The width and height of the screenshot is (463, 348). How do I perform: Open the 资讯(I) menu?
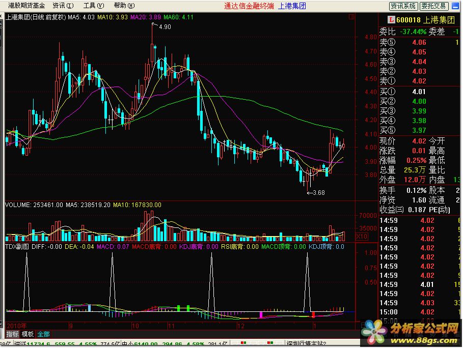(63, 5)
